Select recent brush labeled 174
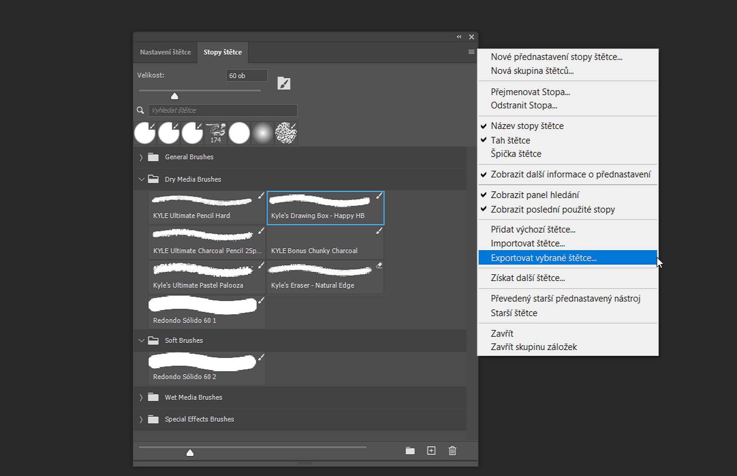 pos(216,133)
